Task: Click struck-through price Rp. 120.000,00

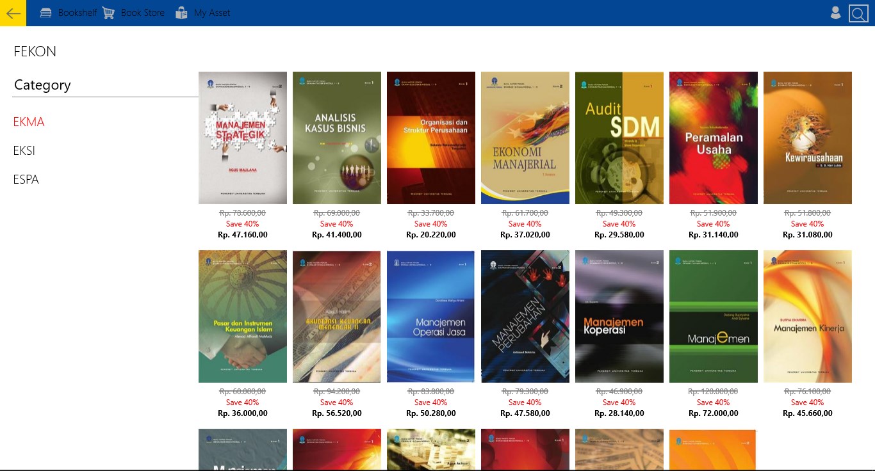Action: (714, 392)
